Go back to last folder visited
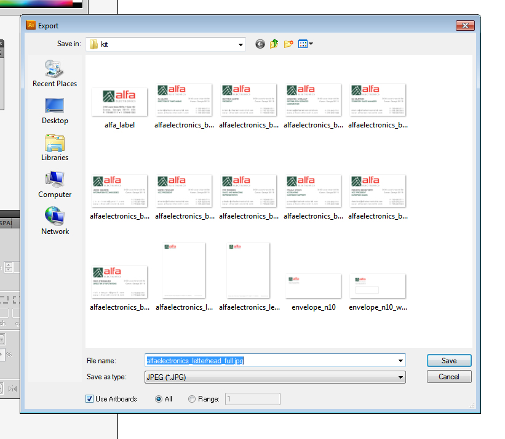This screenshot has width=505, height=439. [260, 44]
